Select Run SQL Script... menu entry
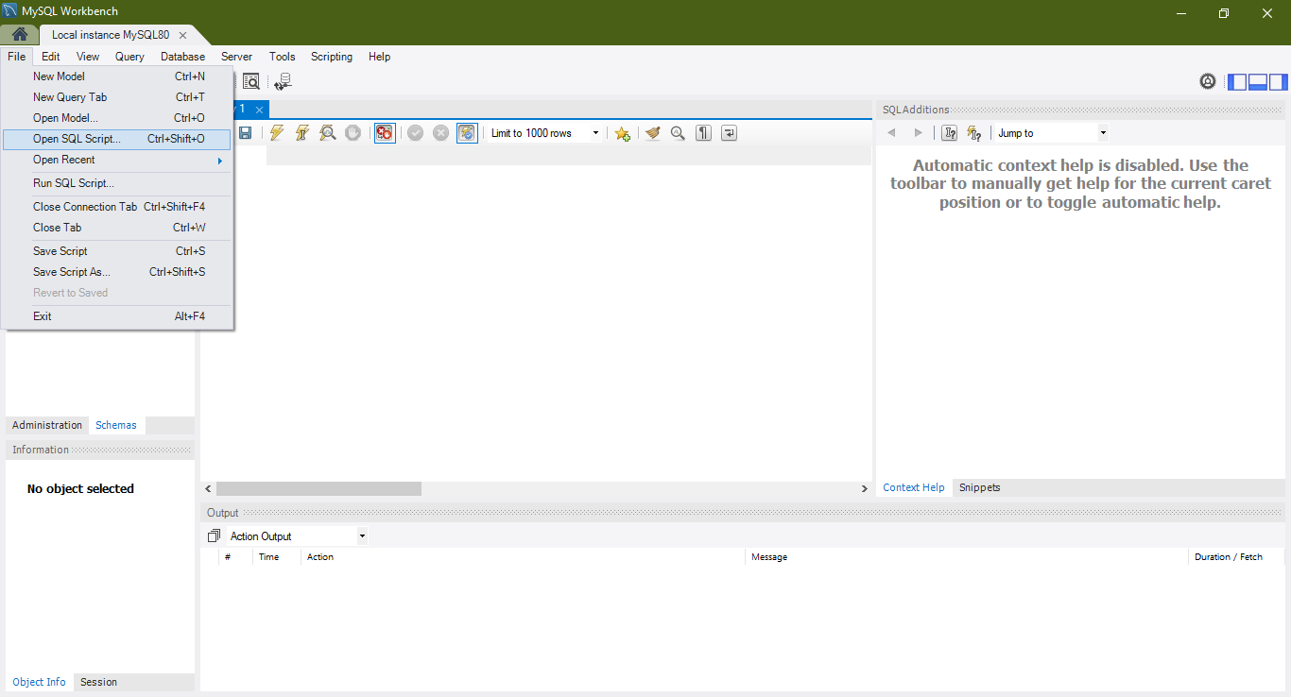1291x697 pixels. click(x=117, y=183)
